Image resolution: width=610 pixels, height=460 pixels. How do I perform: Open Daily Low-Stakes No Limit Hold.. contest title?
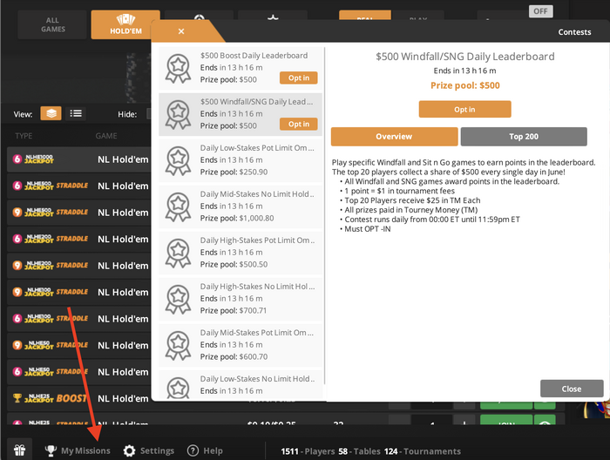[x=257, y=379]
